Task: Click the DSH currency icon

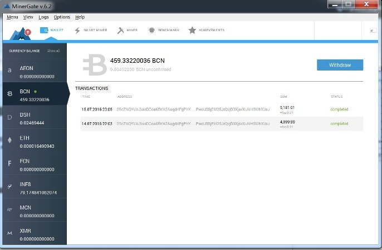Action: (x=9, y=117)
